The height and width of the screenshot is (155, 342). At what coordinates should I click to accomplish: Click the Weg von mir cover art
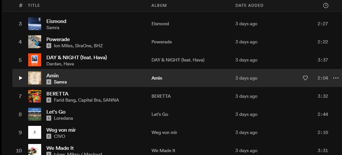(35, 132)
